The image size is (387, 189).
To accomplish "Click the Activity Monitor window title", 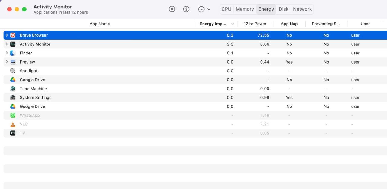I will pos(53,7).
